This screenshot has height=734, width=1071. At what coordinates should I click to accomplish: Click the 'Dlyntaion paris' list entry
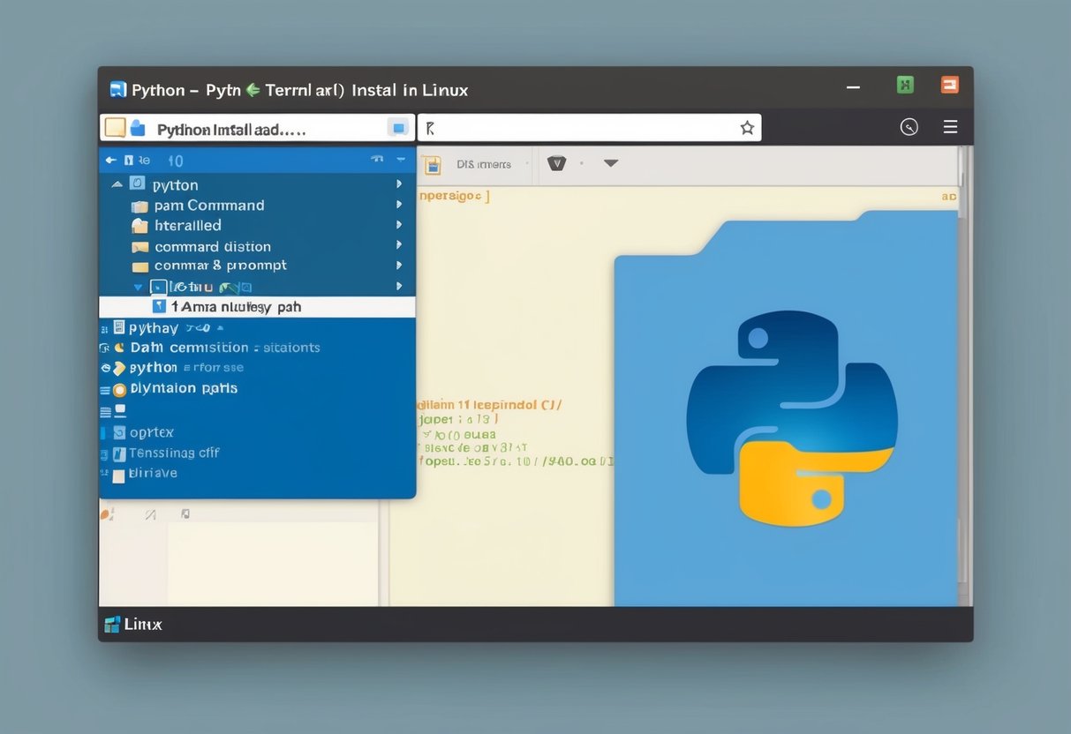coord(184,388)
